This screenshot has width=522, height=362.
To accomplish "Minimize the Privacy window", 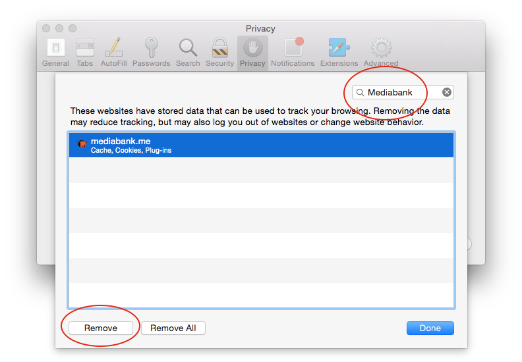I will 59,28.
